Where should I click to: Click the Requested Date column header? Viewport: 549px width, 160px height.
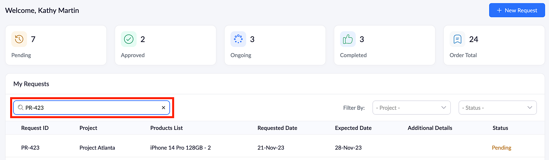(x=277, y=128)
